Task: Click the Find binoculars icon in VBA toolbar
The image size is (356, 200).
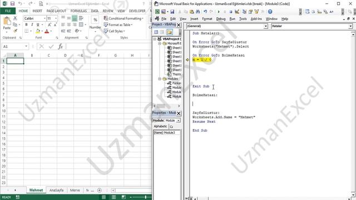Action: tap(198, 12)
